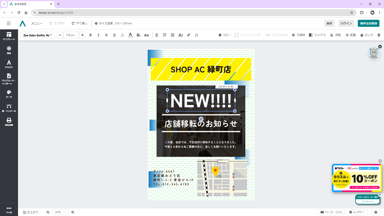
Task: Expand the 67% zoom level dropdown
Action: (60, 212)
